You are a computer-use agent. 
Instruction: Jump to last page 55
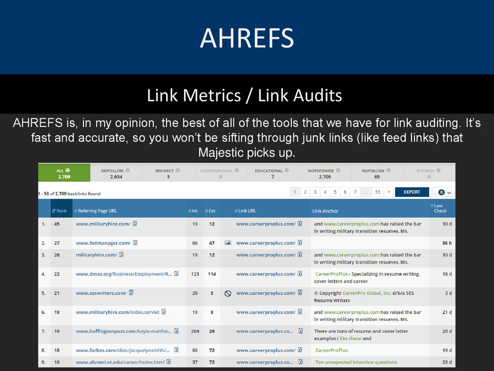pos(378,192)
